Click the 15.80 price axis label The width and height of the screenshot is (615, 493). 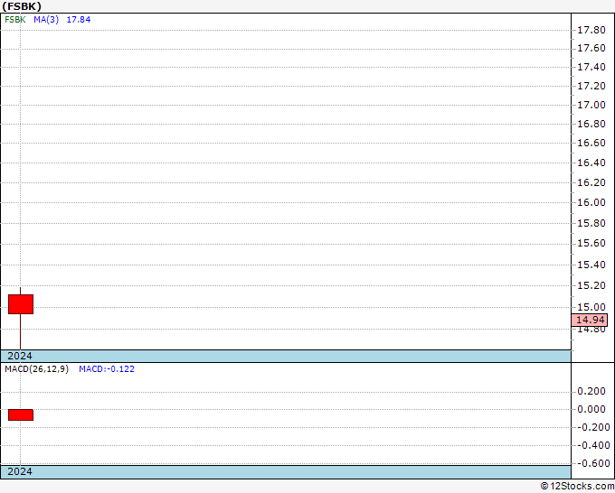click(x=591, y=224)
